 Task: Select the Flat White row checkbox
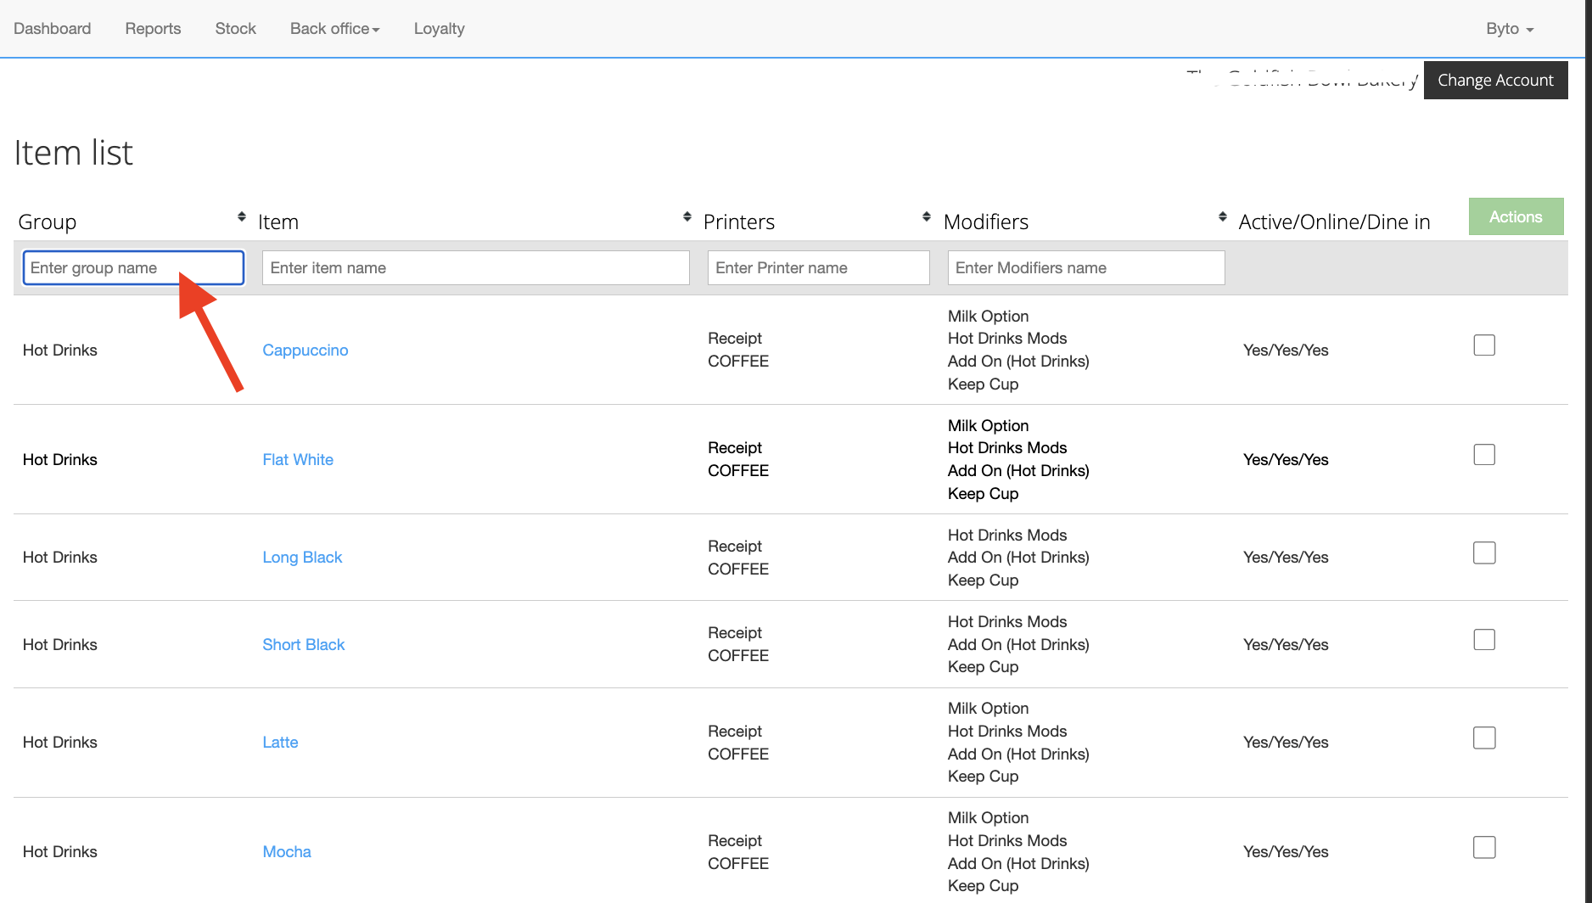pyautogui.click(x=1483, y=455)
